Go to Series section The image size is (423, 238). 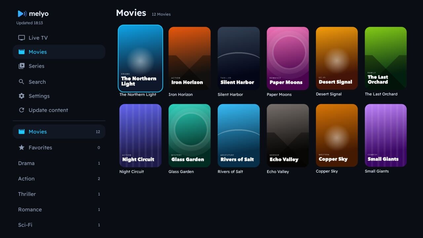[x=59, y=66]
